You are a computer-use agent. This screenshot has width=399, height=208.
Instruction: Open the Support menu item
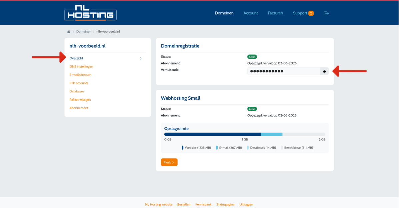tap(300, 13)
